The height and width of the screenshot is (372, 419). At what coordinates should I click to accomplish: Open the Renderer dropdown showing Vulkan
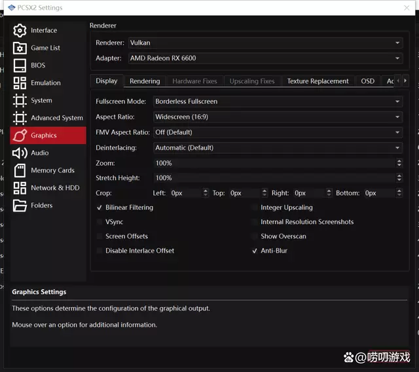coord(265,43)
